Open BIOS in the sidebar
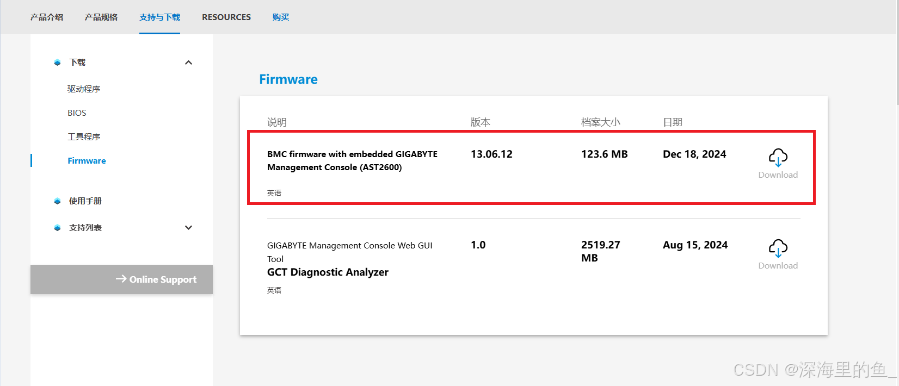Screen dimensions: 899x386 (x=77, y=113)
